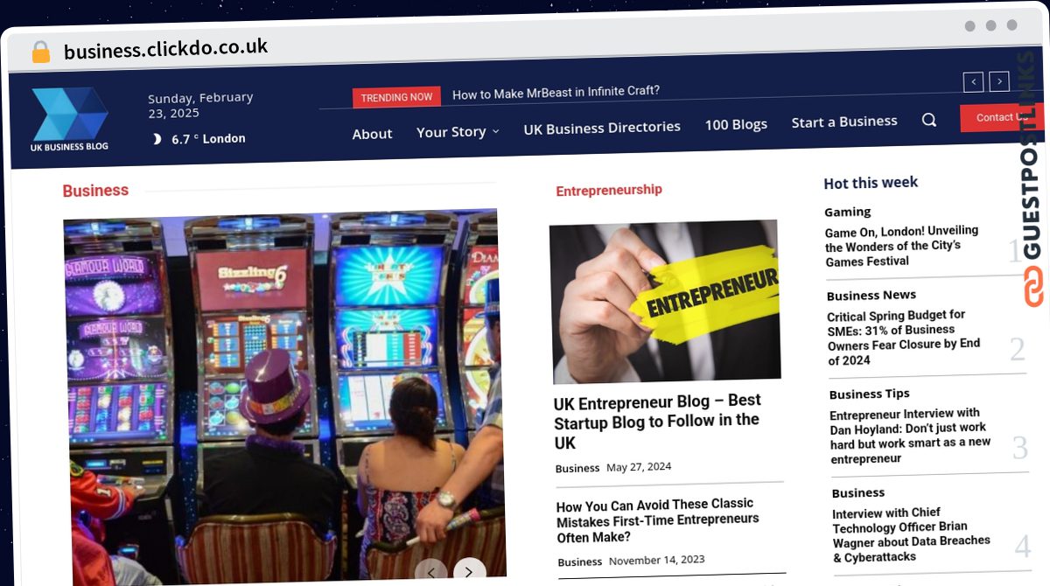Open the search magnifier icon
1050x586 pixels.
[929, 120]
